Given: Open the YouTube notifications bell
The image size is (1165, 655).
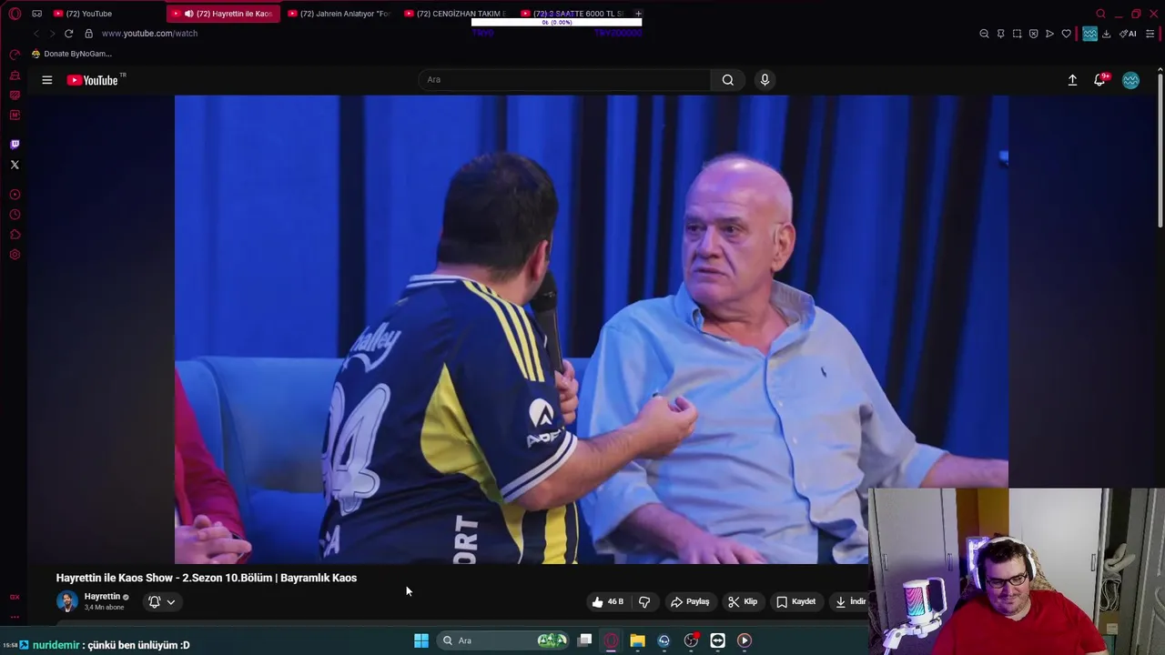Looking at the screenshot, I should point(1099,80).
